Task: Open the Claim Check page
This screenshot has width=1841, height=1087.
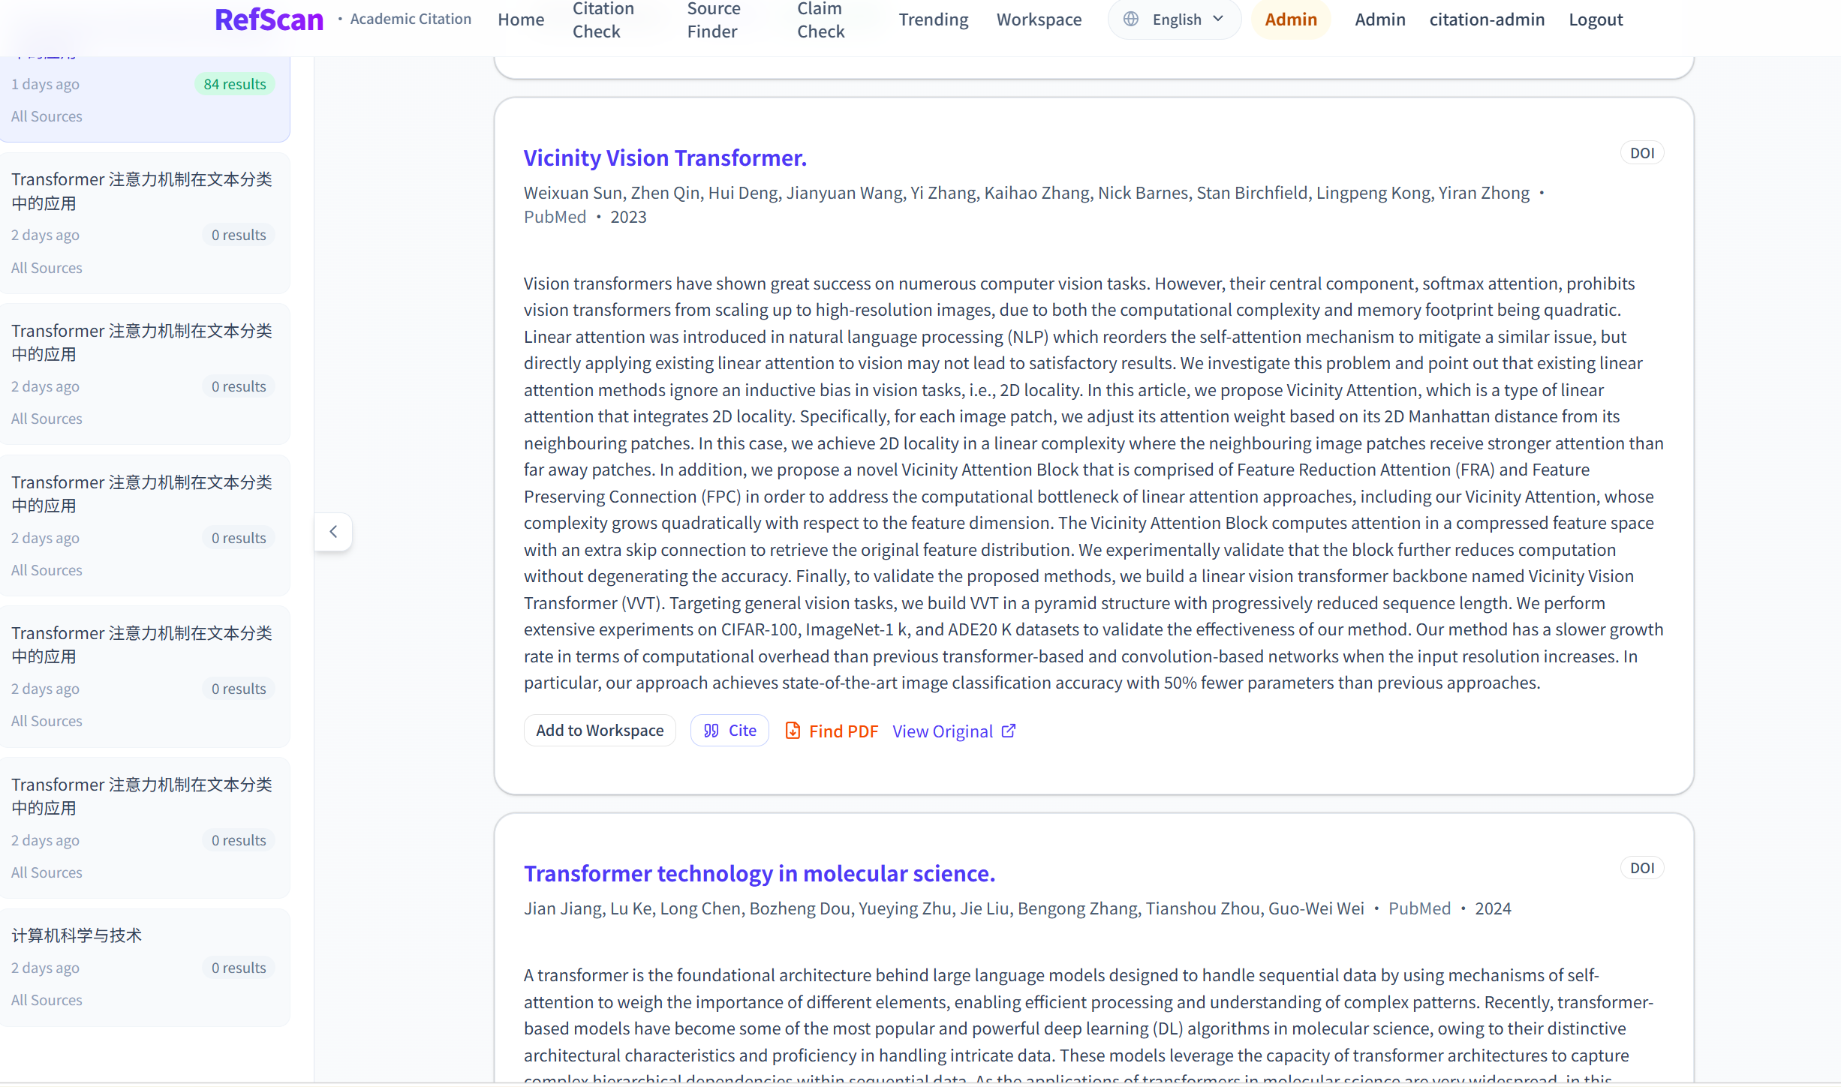Action: tap(820, 20)
